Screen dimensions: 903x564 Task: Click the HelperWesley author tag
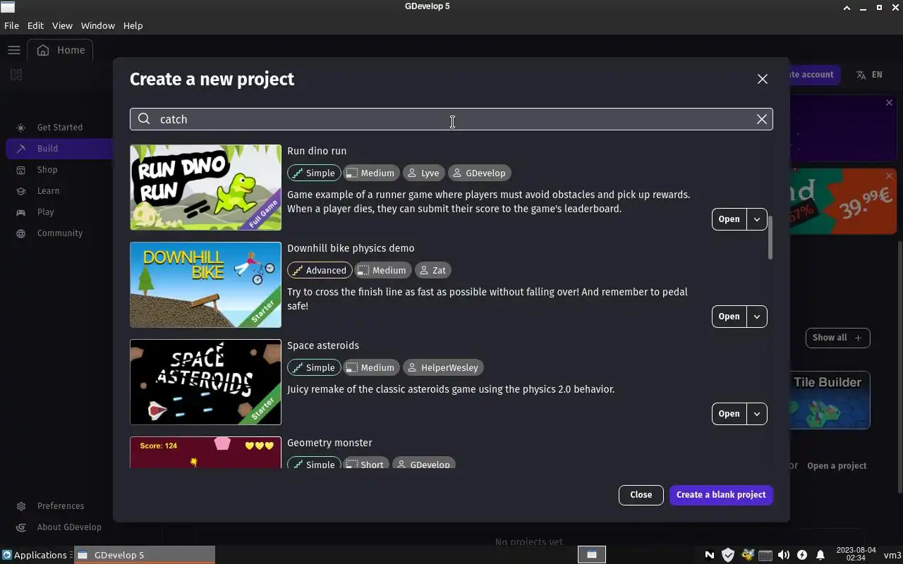pyautogui.click(x=443, y=367)
